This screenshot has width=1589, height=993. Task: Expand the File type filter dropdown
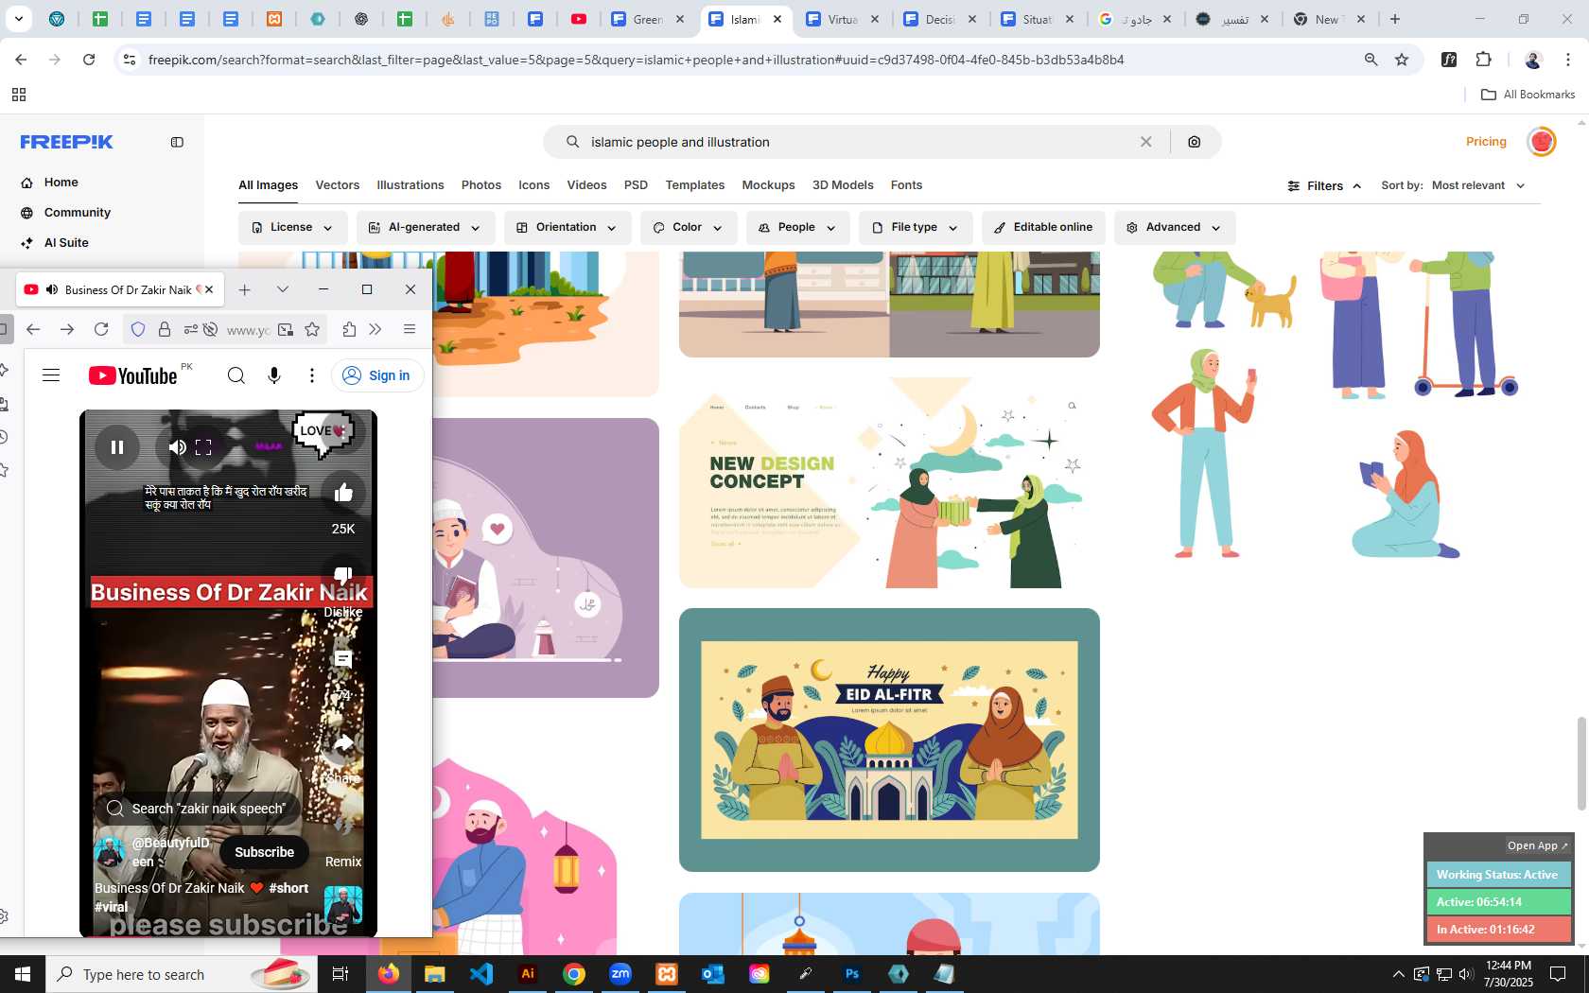tap(915, 228)
